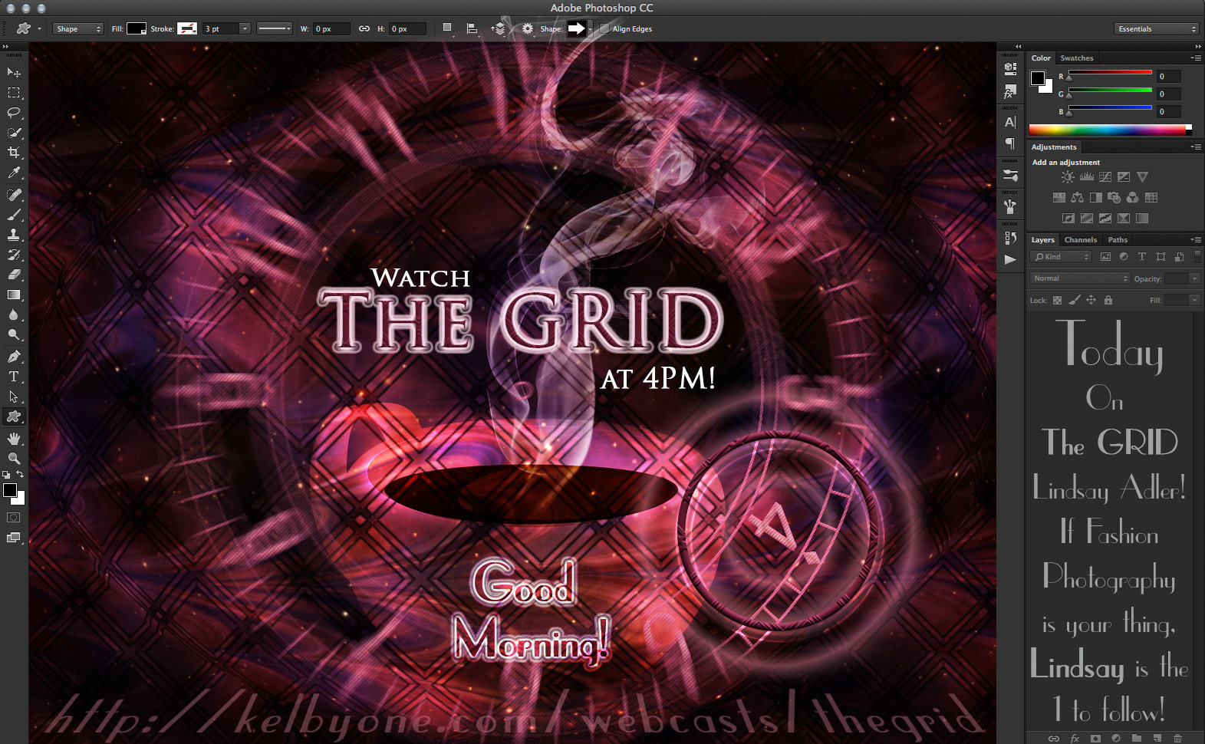This screenshot has height=744, width=1205.
Task: Open the Fill slider dropdown arrow
Action: point(1194,301)
